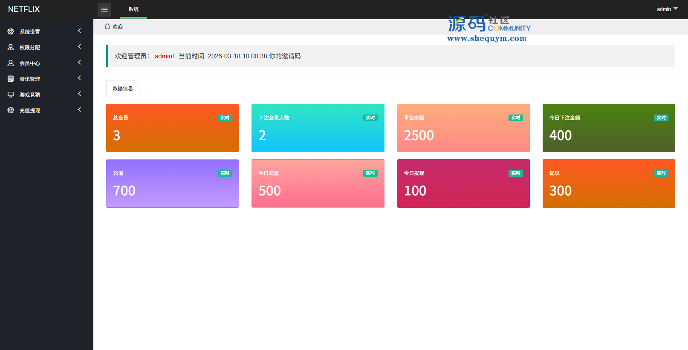Click the monitor icon beside 游戏竞猜
Screen dimensions: 688x350
[11, 95]
